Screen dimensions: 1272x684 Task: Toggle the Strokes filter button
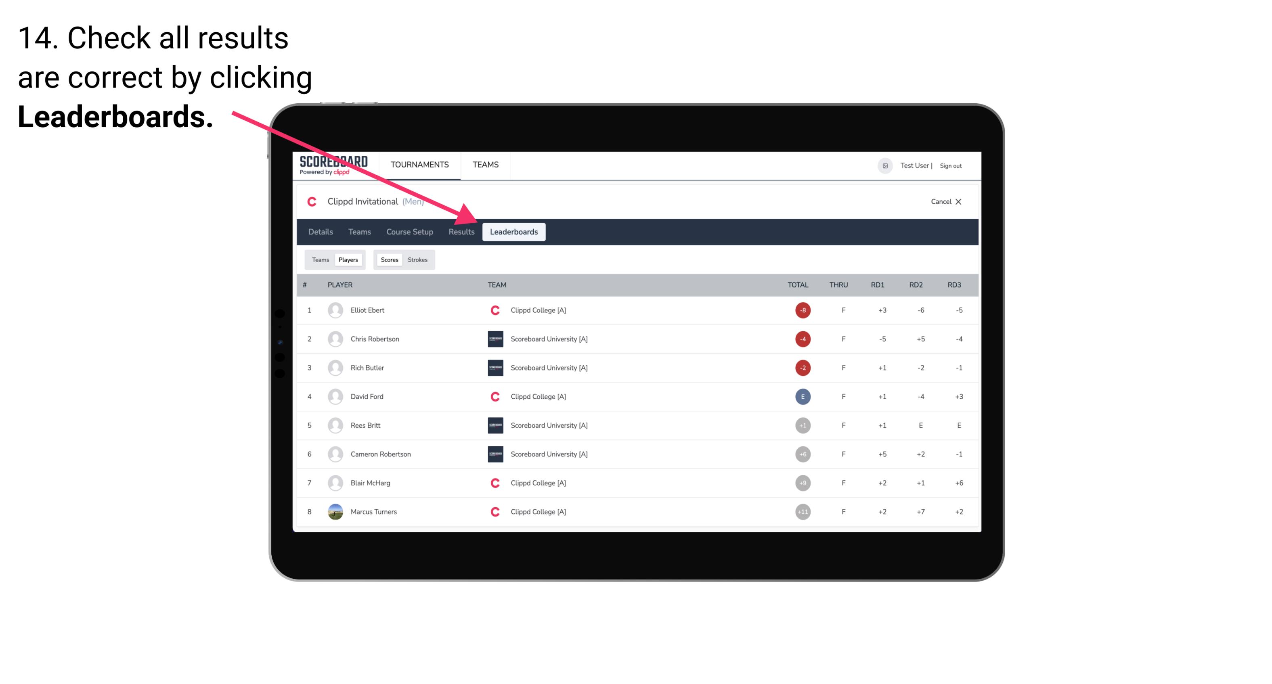(x=419, y=259)
